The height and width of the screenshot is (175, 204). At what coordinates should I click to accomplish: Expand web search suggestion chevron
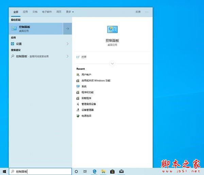[x=67, y=56]
